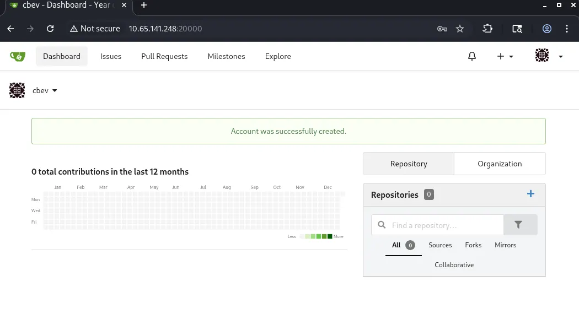Select the Sources repository filter
The image size is (579, 314).
pos(440,245)
